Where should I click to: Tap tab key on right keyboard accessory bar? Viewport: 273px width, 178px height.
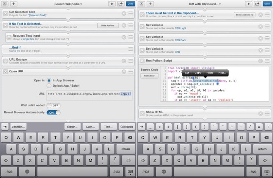pos(141,127)
